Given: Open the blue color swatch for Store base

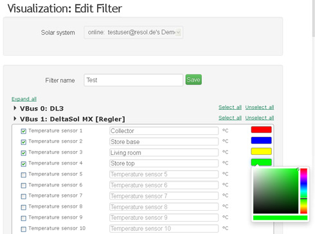Looking at the screenshot, I should [261, 140].
